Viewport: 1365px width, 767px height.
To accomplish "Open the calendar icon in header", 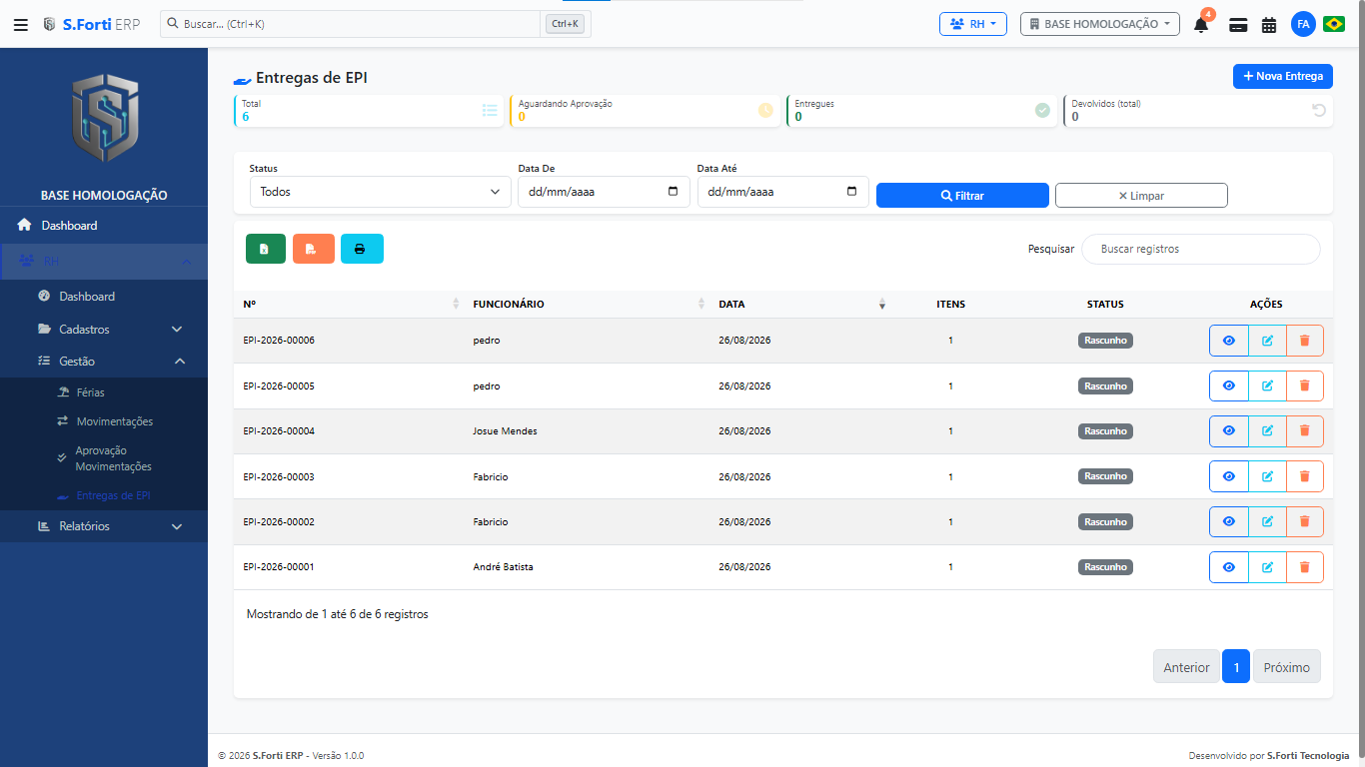I will [x=1269, y=25].
